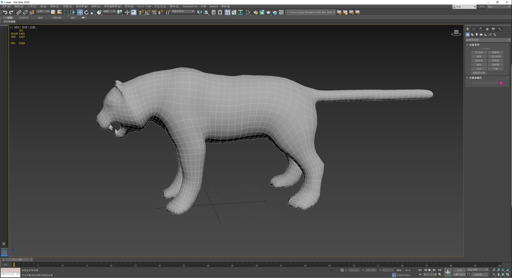Open the 选定对象 key filter dropdown

pos(478,270)
